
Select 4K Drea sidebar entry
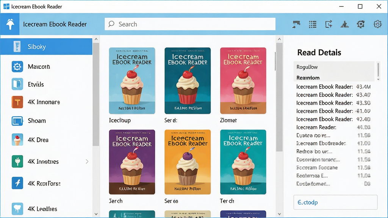(x=38, y=140)
